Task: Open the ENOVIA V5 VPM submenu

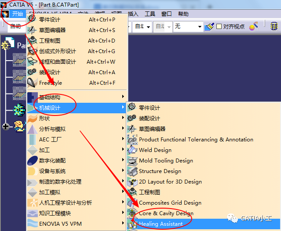Action: point(77,224)
